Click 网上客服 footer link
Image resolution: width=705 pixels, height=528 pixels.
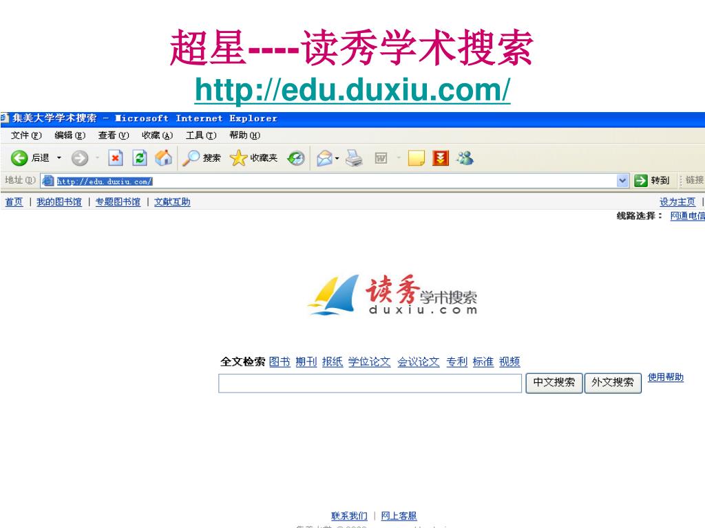point(399,516)
